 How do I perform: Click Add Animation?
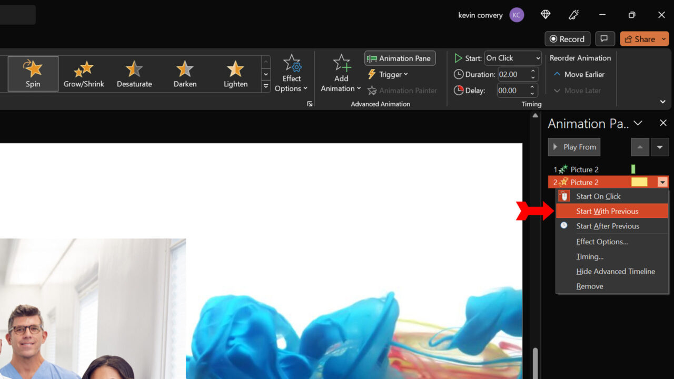click(340, 74)
